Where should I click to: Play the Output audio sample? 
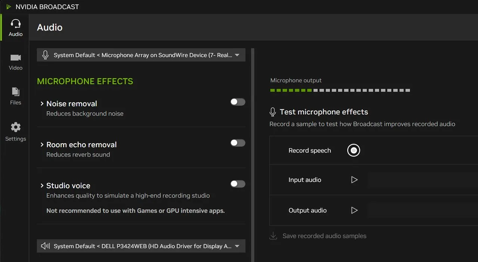[354, 210]
